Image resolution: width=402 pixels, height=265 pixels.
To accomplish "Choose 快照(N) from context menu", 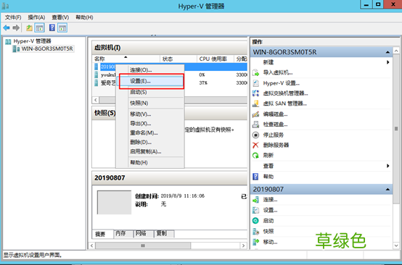I will point(150,103).
